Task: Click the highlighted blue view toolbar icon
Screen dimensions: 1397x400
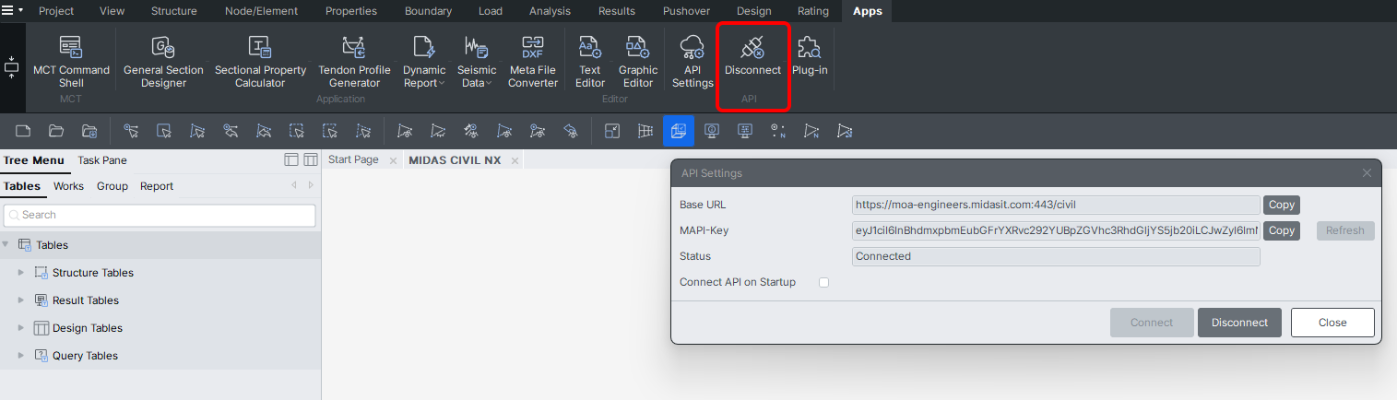Action: (679, 131)
